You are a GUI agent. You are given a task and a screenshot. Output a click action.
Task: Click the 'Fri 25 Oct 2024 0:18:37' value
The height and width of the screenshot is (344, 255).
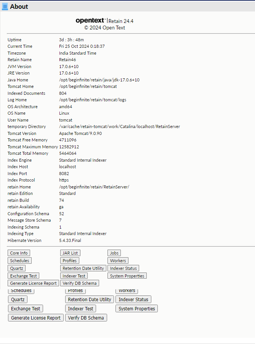(x=82, y=46)
